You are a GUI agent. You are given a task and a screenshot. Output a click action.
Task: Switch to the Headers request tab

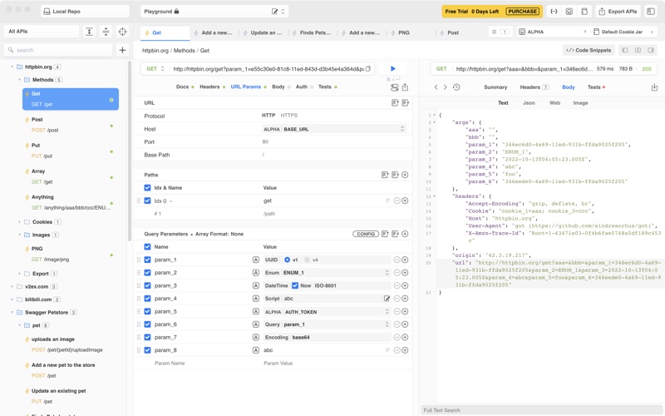[x=209, y=87]
